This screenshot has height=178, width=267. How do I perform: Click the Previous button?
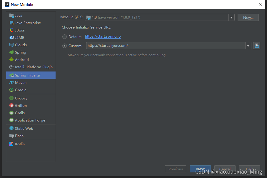click(x=176, y=169)
